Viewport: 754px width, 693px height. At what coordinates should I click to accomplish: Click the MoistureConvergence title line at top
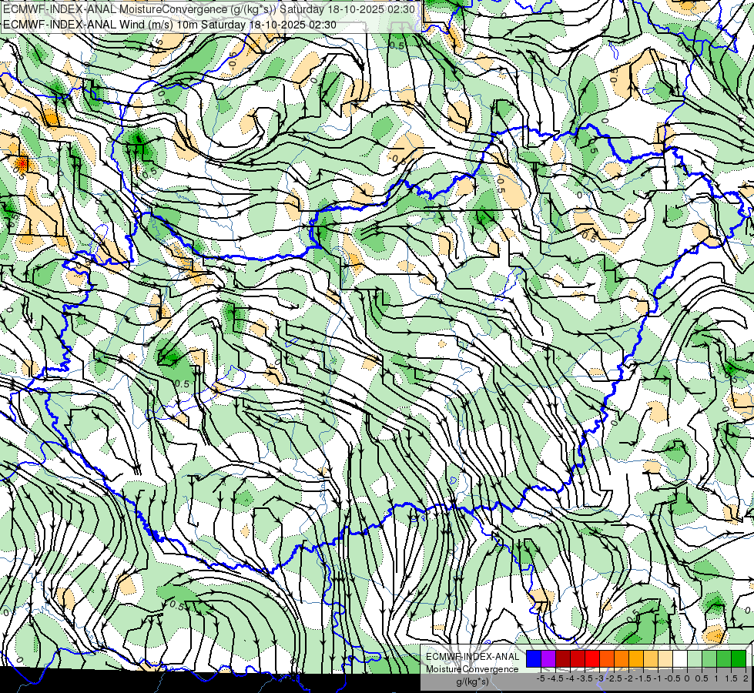point(209,9)
